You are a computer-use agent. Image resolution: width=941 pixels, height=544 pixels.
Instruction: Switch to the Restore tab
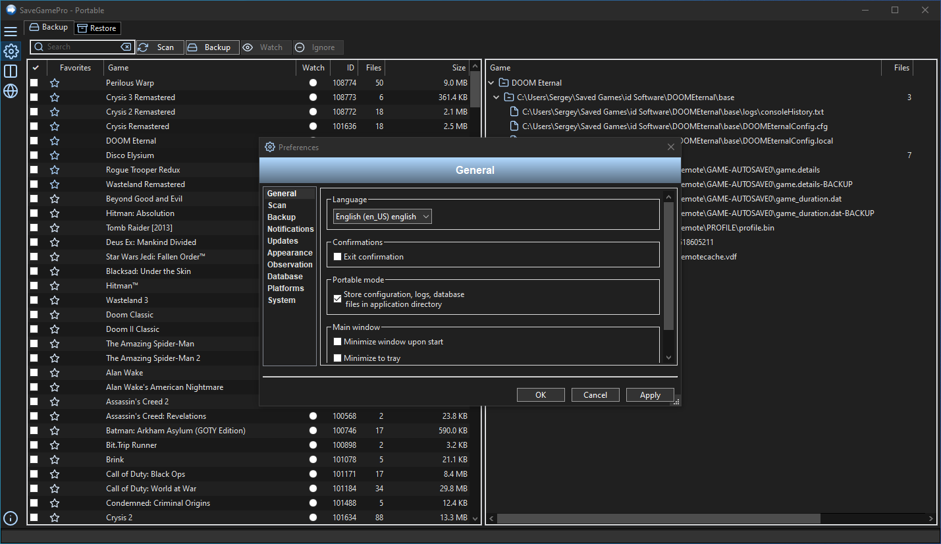click(97, 28)
